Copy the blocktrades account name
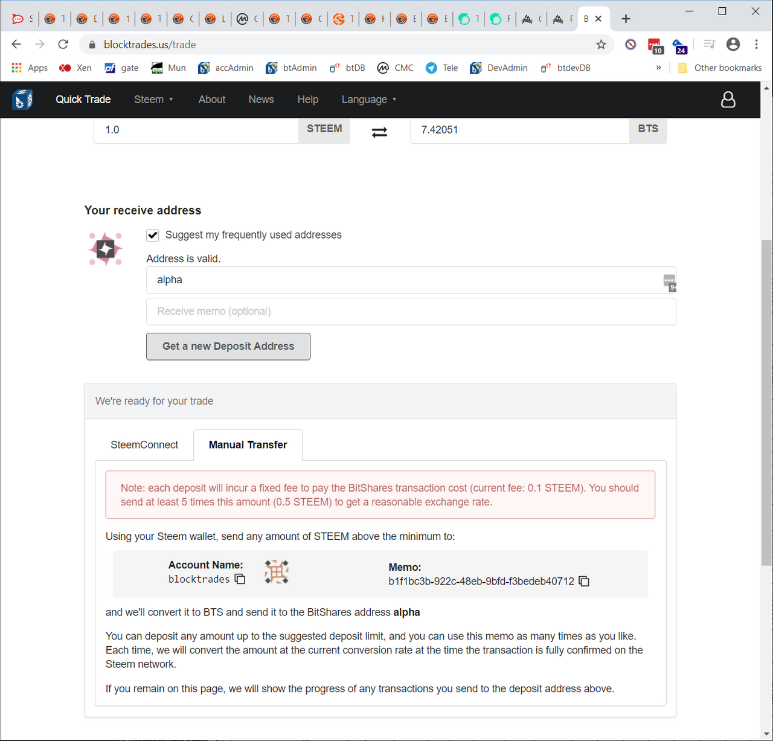The width and height of the screenshot is (773, 741). click(x=240, y=579)
